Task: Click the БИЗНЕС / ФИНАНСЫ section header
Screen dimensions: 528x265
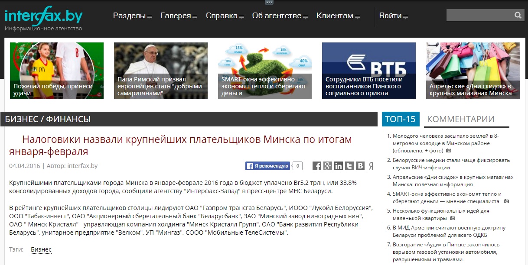Action: (189, 119)
